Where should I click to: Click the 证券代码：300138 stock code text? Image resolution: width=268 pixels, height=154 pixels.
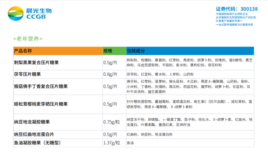point(237,9)
